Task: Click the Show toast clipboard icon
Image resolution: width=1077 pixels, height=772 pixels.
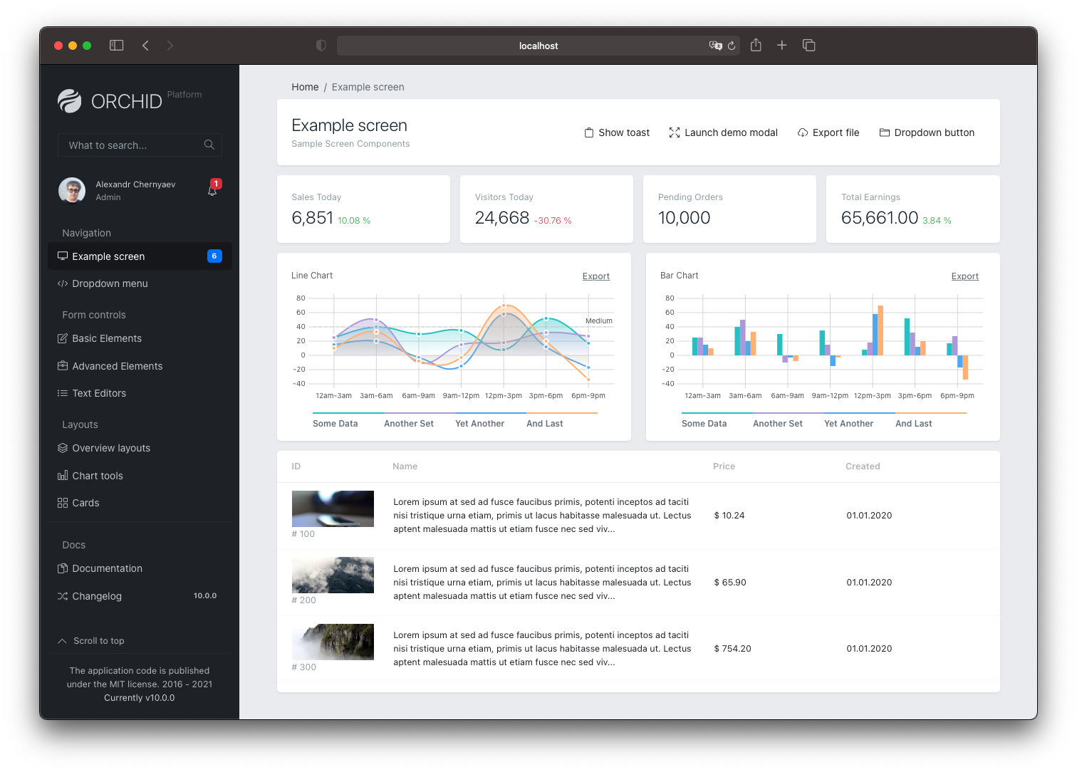Action: 589,132
